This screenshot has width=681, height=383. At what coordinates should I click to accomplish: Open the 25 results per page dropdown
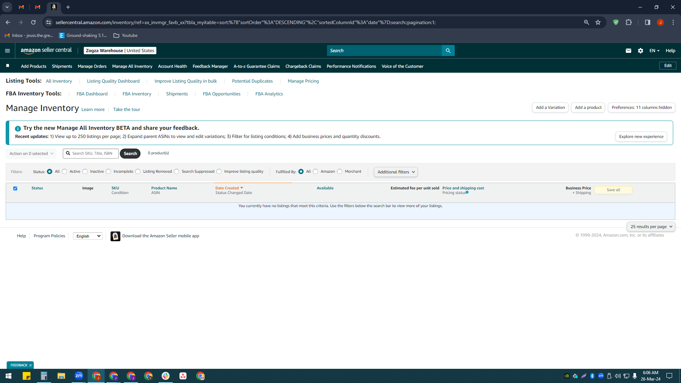pos(651,227)
